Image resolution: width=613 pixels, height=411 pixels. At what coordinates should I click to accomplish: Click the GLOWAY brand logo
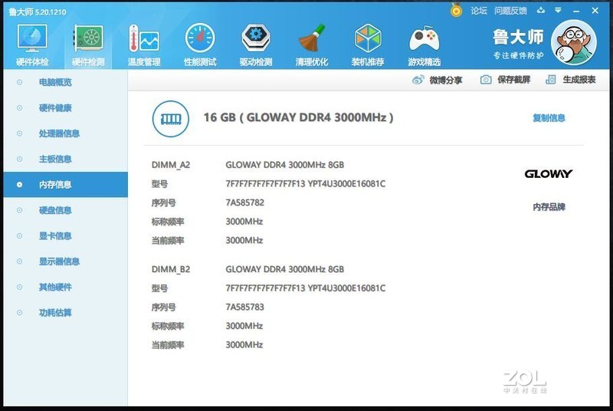pyautogui.click(x=548, y=173)
